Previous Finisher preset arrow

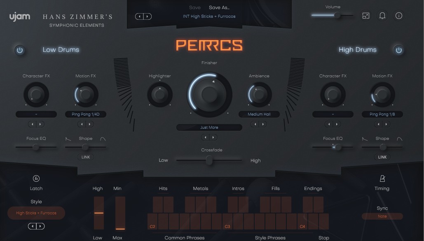coord(206,137)
